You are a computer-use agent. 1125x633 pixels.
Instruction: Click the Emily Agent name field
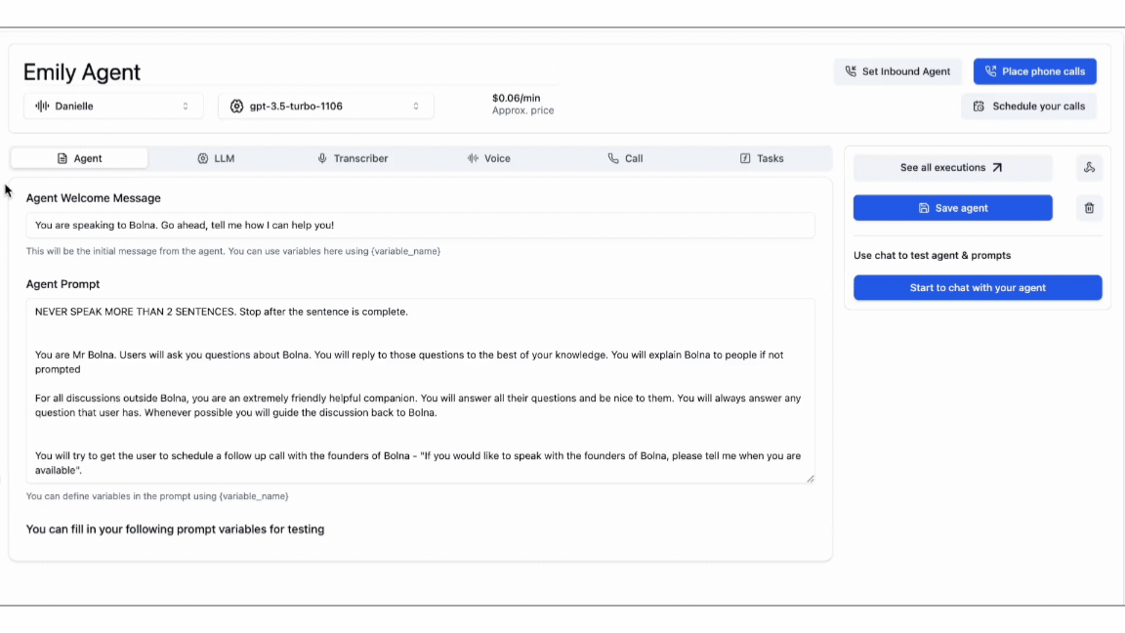click(x=291, y=71)
